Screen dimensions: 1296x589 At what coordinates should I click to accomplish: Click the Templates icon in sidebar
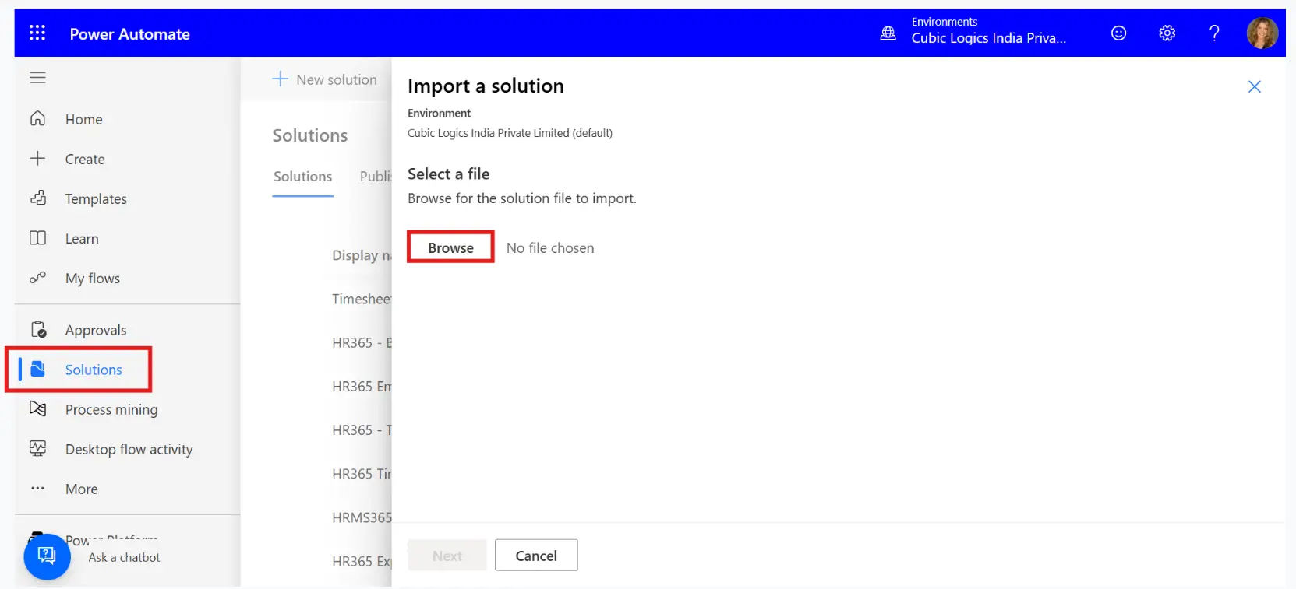point(37,198)
